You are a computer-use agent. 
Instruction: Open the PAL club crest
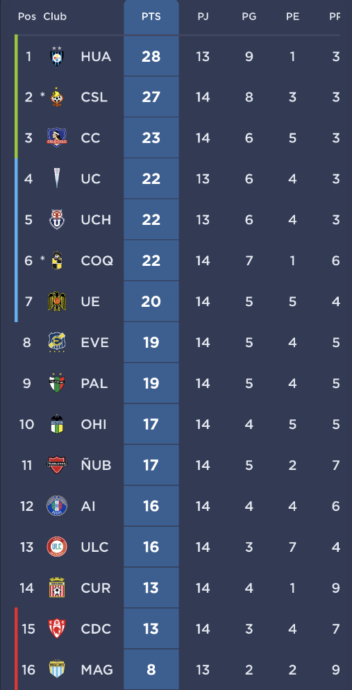pyautogui.click(x=57, y=383)
